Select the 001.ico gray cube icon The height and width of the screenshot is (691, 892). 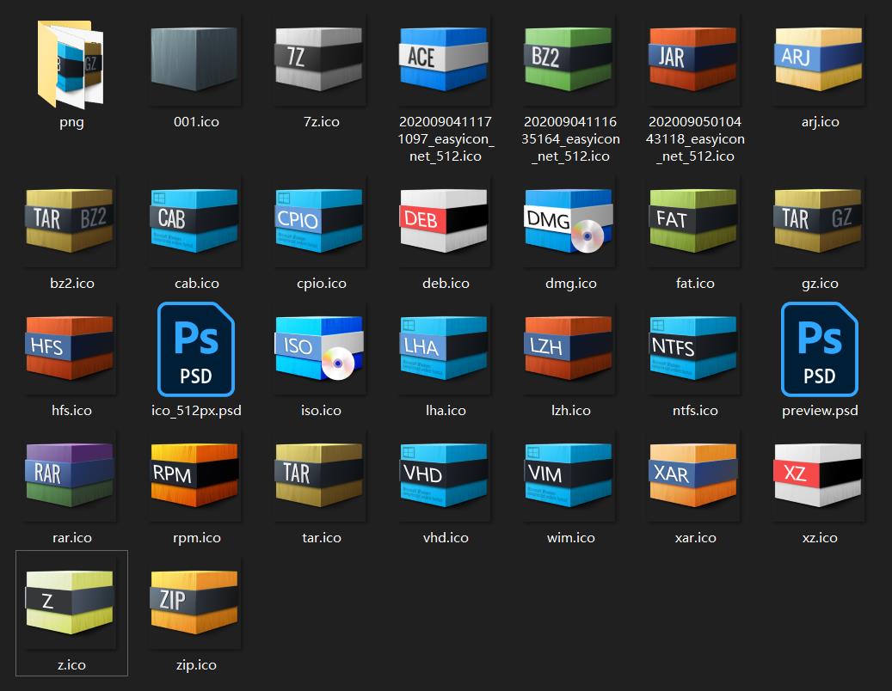pos(194,59)
